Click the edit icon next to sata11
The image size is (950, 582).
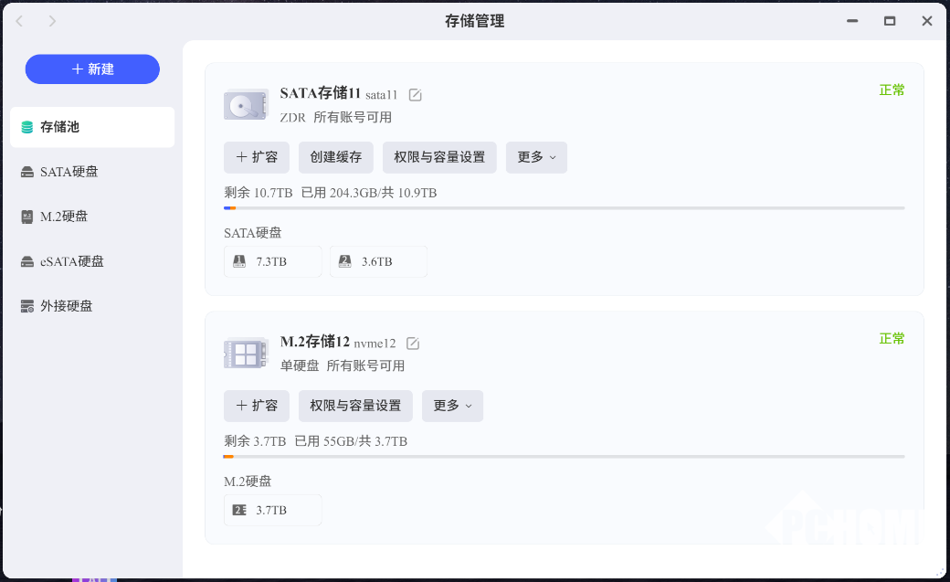[x=416, y=95]
